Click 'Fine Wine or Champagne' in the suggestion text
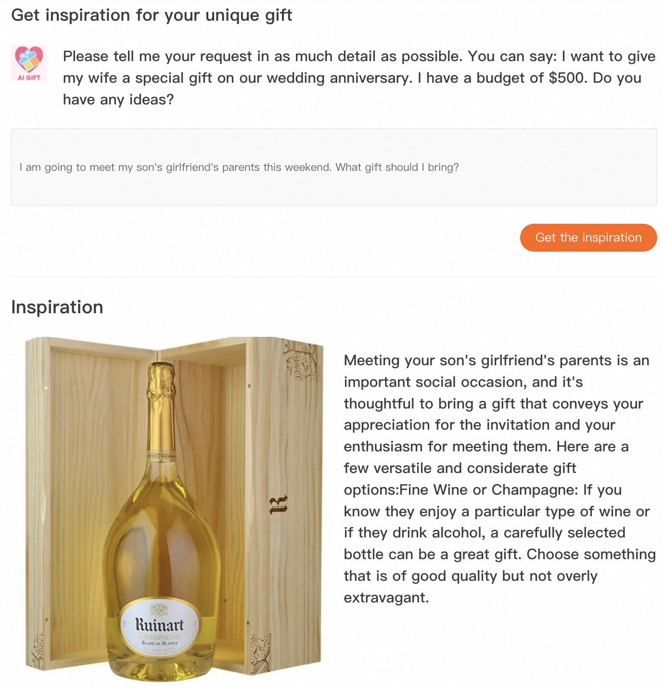Viewport: 663px width, 691px height. click(x=488, y=490)
